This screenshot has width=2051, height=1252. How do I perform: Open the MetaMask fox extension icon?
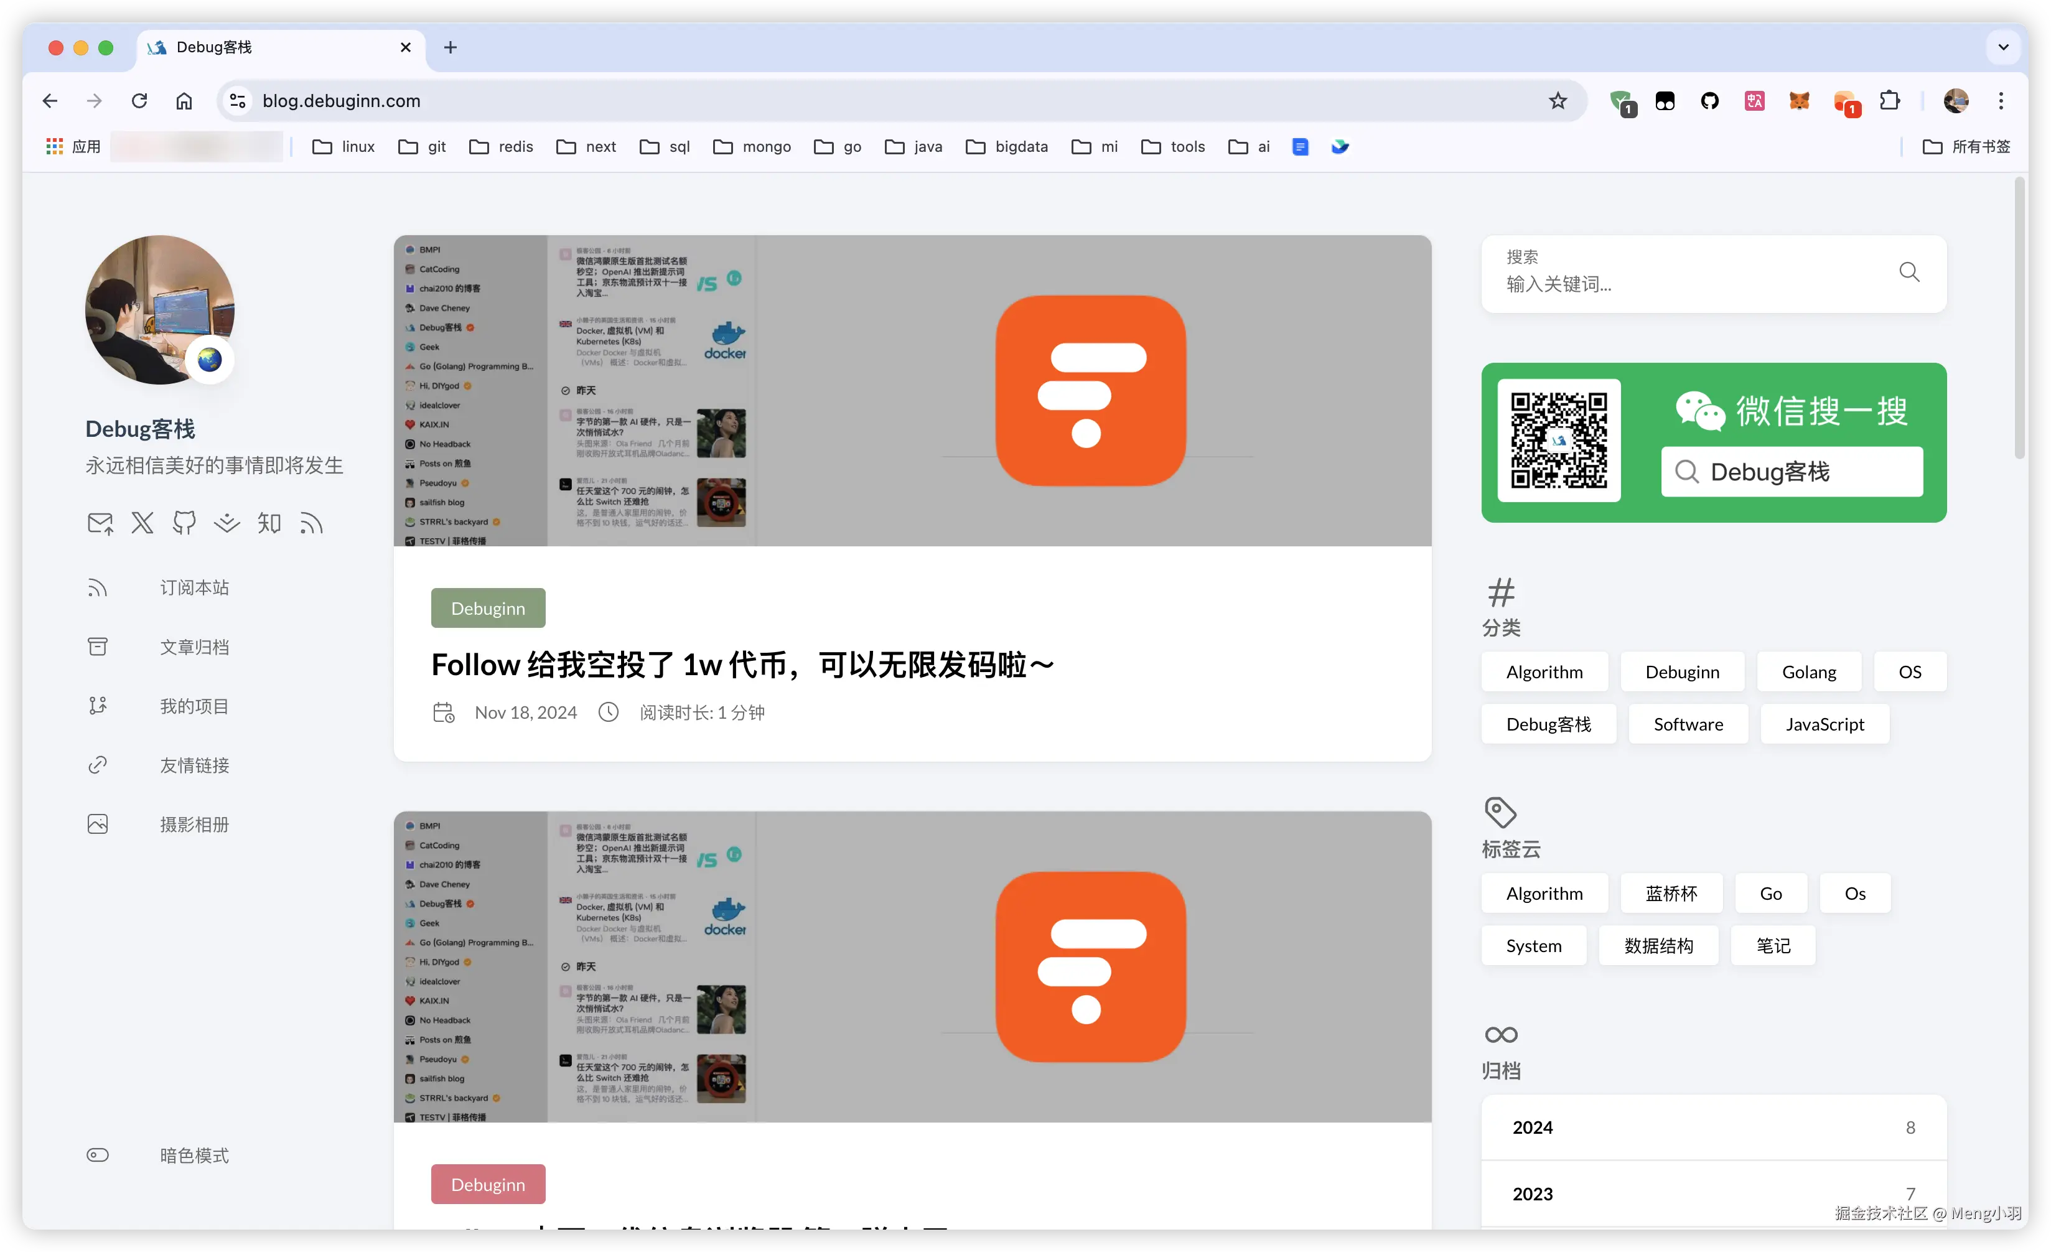pos(1799,101)
